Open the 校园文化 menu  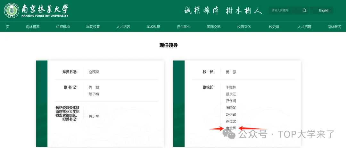(x=244, y=27)
